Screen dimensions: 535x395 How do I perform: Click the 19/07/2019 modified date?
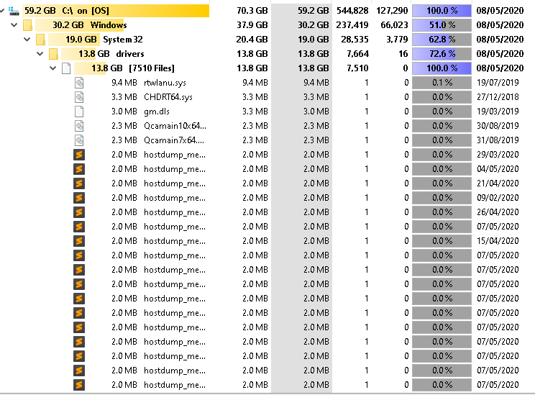498,83
